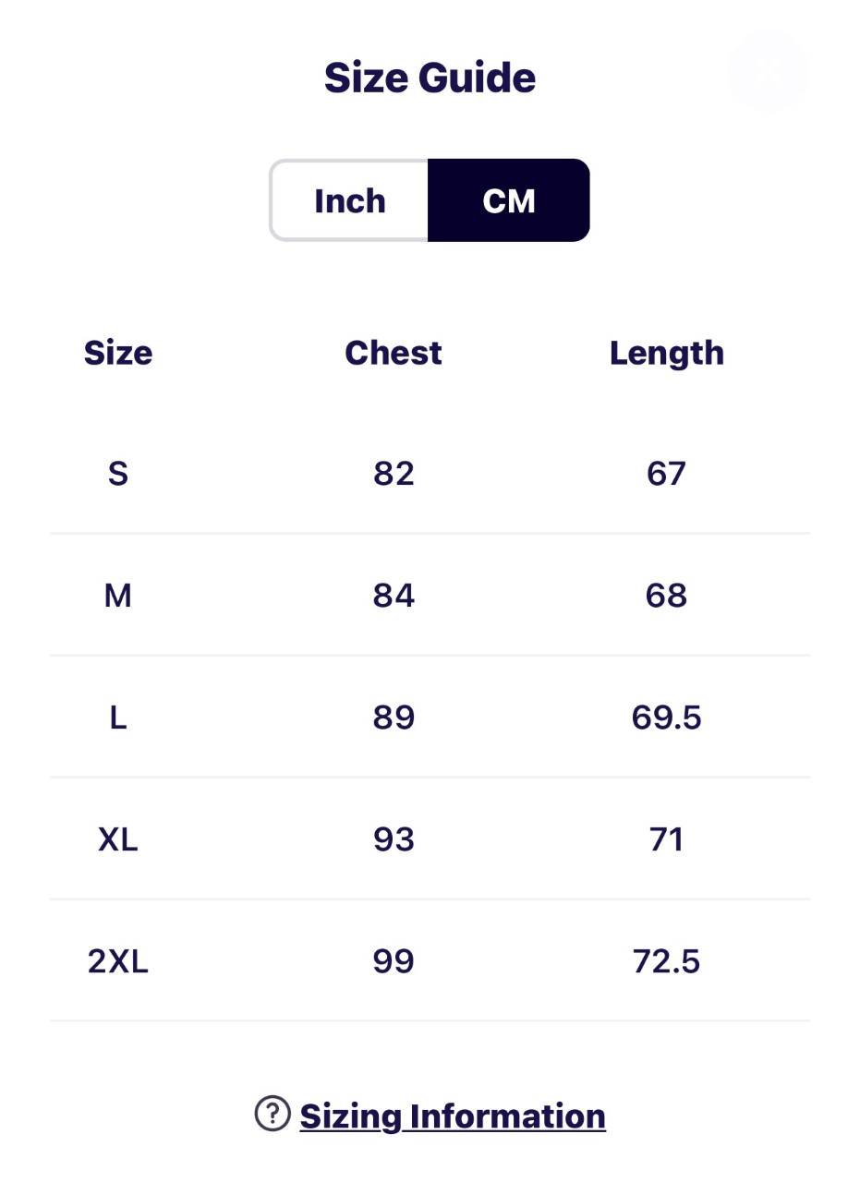This screenshot has height=1182, width=860.
Task: Click the Size Guide title
Action: tap(430, 78)
